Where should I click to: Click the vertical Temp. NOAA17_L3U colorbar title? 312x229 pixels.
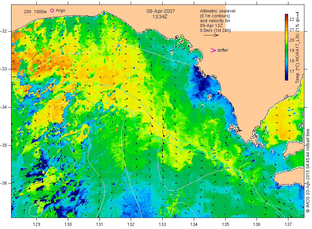coord(297,48)
